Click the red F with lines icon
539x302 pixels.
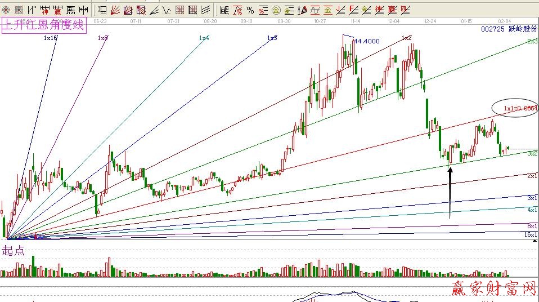(x=354, y=10)
